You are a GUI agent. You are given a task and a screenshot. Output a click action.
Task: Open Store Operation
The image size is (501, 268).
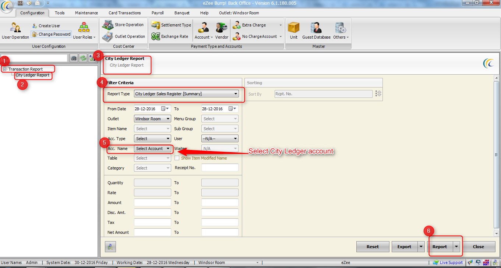pos(123,25)
